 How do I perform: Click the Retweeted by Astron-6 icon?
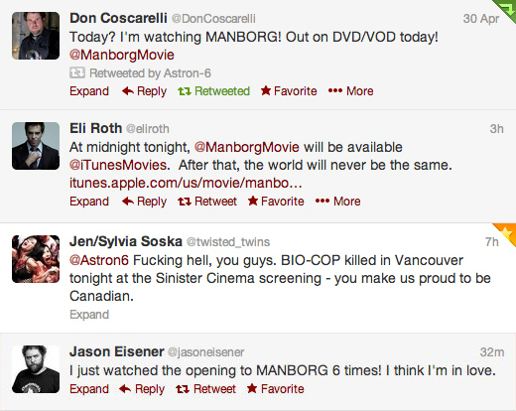click(77, 72)
